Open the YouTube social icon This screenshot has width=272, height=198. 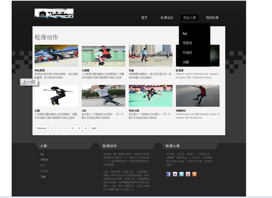(x=188, y=174)
